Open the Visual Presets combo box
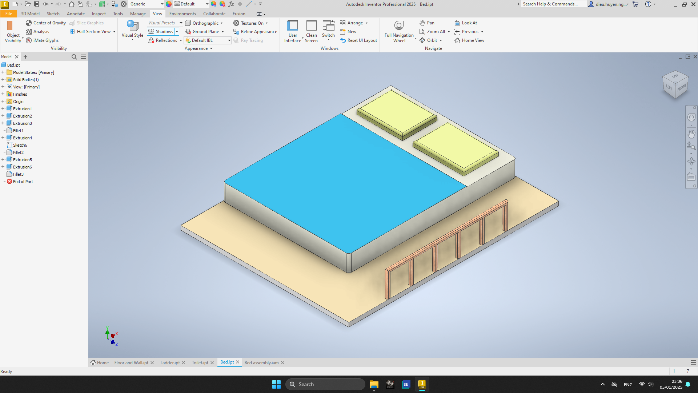This screenshot has width=698, height=393. pyautogui.click(x=165, y=23)
